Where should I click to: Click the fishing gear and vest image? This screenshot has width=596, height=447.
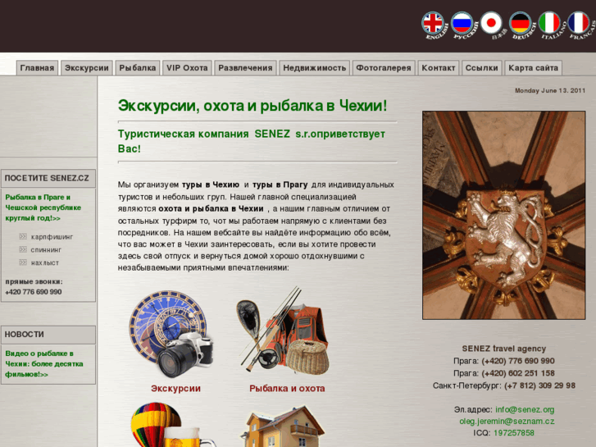283,331
